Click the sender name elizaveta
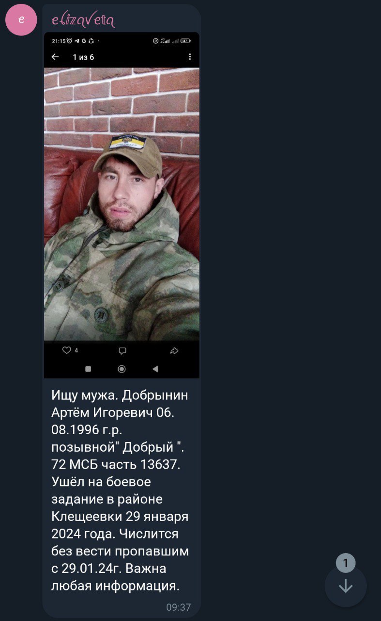The height and width of the screenshot is (621, 381). pos(83,20)
